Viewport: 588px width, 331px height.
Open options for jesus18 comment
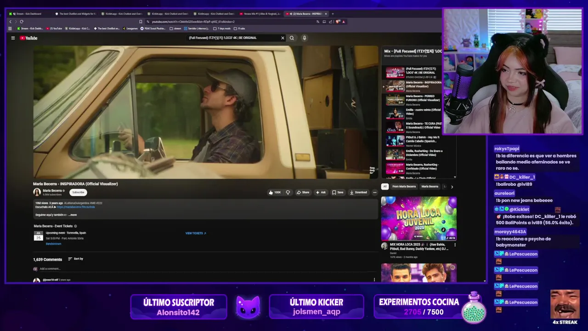(374, 280)
